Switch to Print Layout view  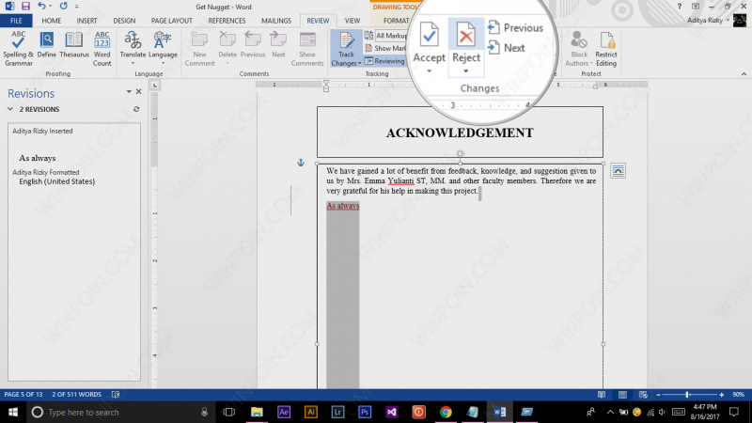click(x=622, y=394)
